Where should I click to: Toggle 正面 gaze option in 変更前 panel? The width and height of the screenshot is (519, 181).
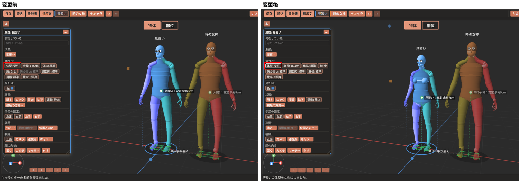tap(9, 139)
